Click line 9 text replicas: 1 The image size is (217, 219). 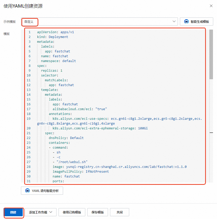51,71
